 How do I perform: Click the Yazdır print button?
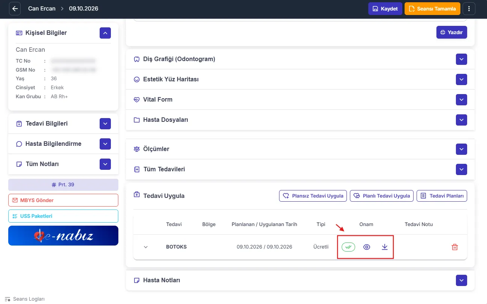tap(452, 32)
